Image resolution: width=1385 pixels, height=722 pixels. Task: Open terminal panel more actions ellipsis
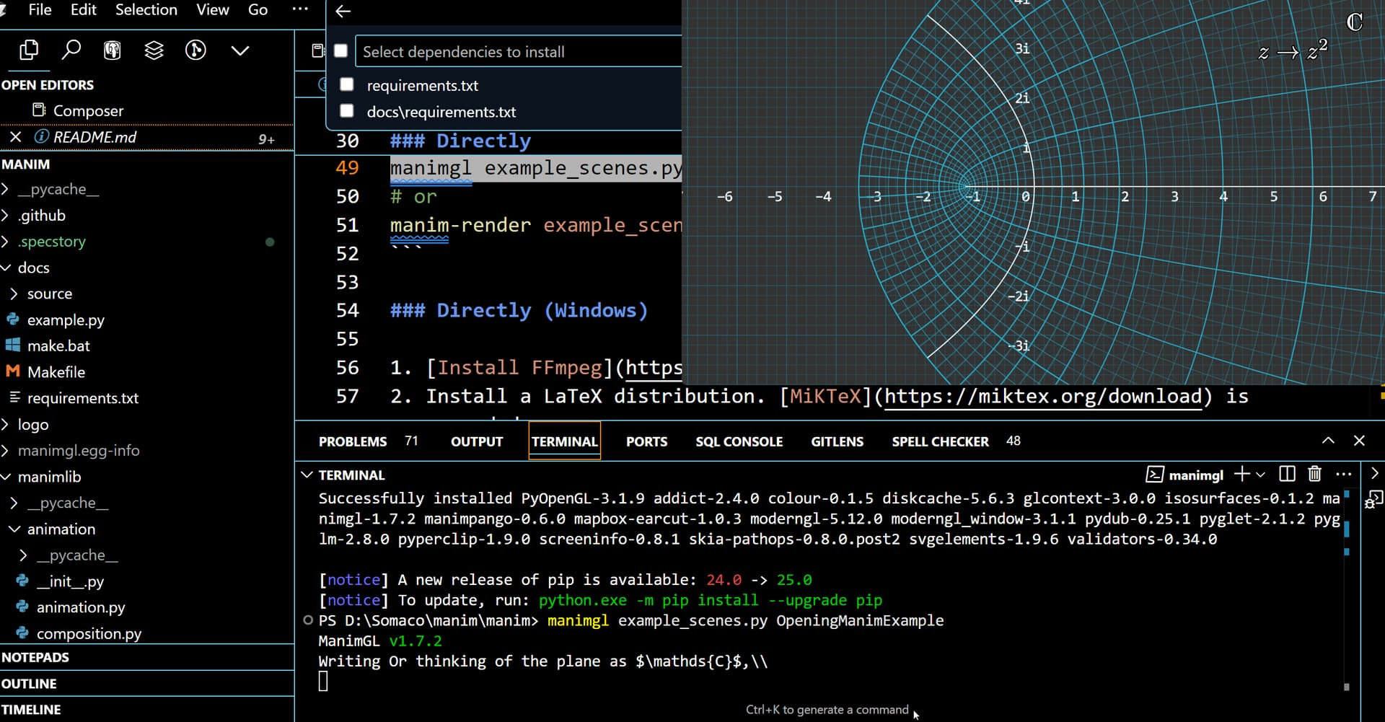point(1343,474)
